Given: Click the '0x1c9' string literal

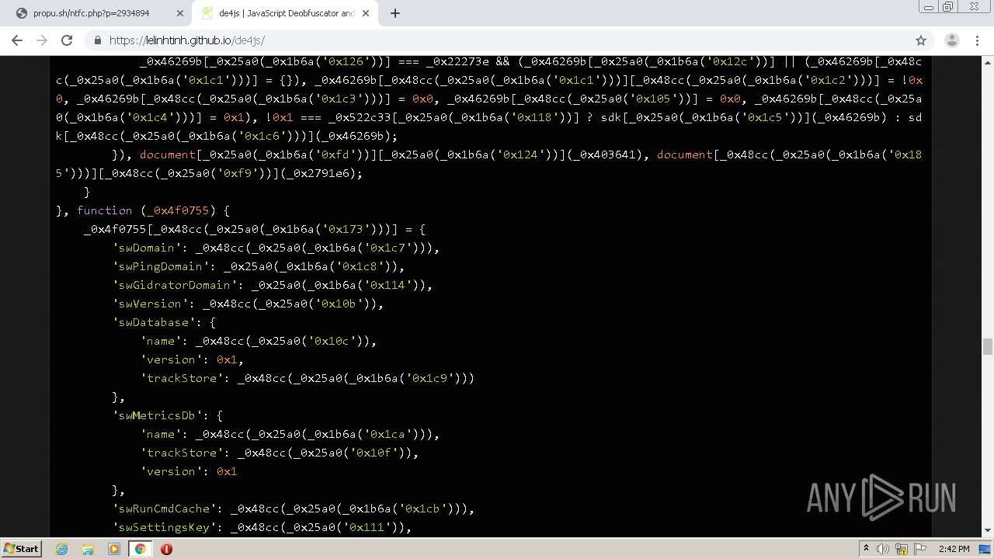Looking at the screenshot, I should pyautogui.click(x=431, y=378).
